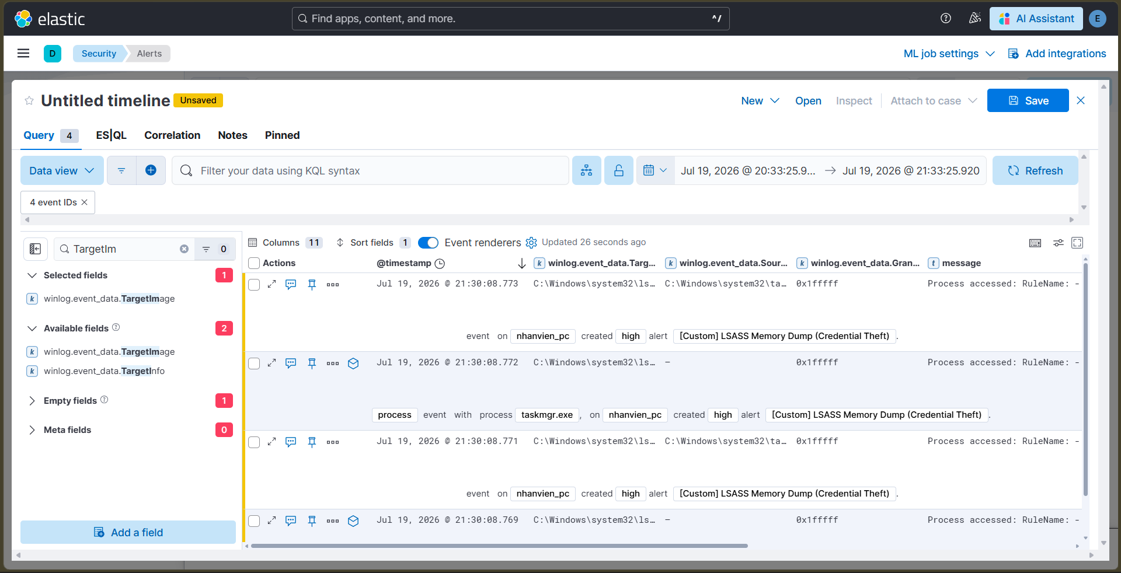This screenshot has width=1121, height=573.
Task: Click the add filter plus icon
Action: [x=151, y=170]
